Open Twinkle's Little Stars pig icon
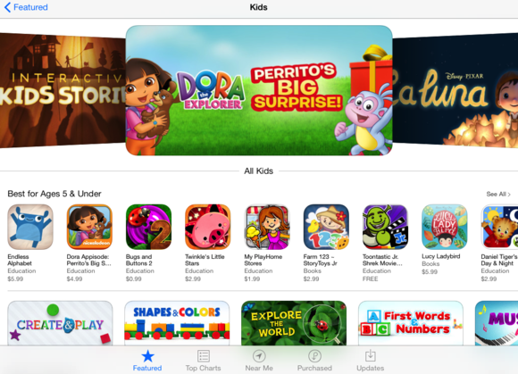This screenshot has height=374, width=518. point(207,227)
